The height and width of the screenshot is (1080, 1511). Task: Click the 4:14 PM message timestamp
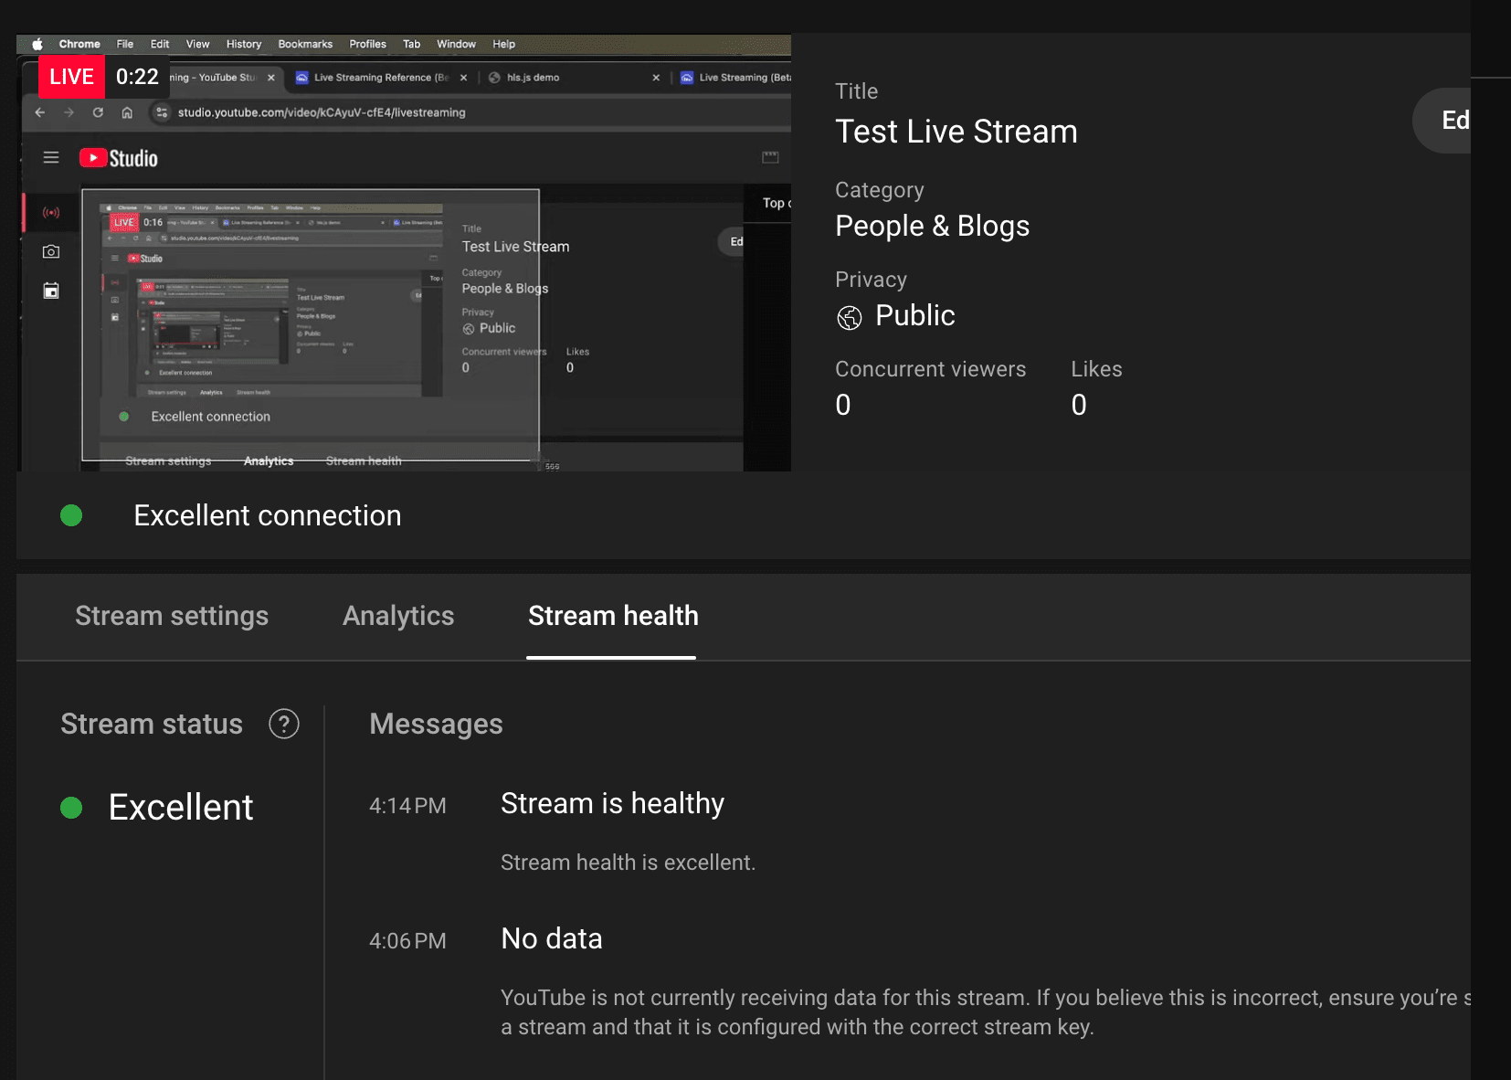[x=407, y=806]
